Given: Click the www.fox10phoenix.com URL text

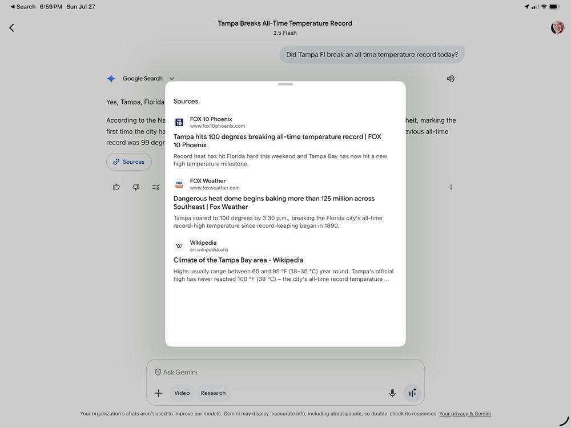Looking at the screenshot, I should click(218, 126).
